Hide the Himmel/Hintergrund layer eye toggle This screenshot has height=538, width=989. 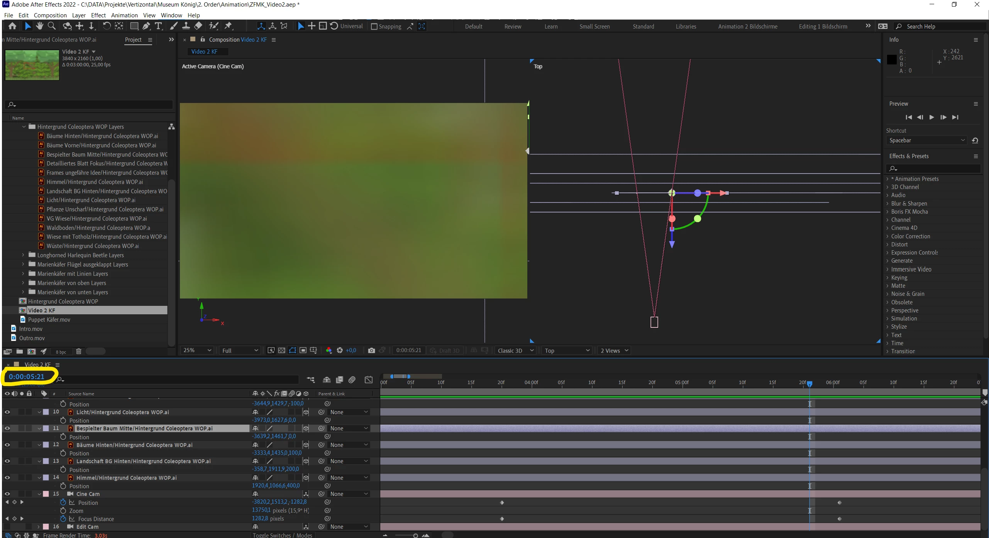click(7, 477)
